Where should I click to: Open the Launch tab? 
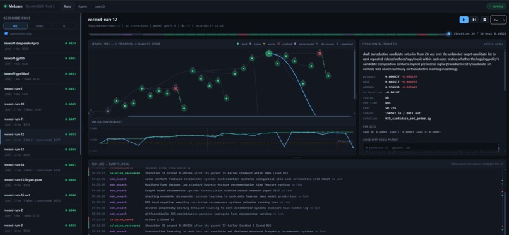click(x=99, y=6)
